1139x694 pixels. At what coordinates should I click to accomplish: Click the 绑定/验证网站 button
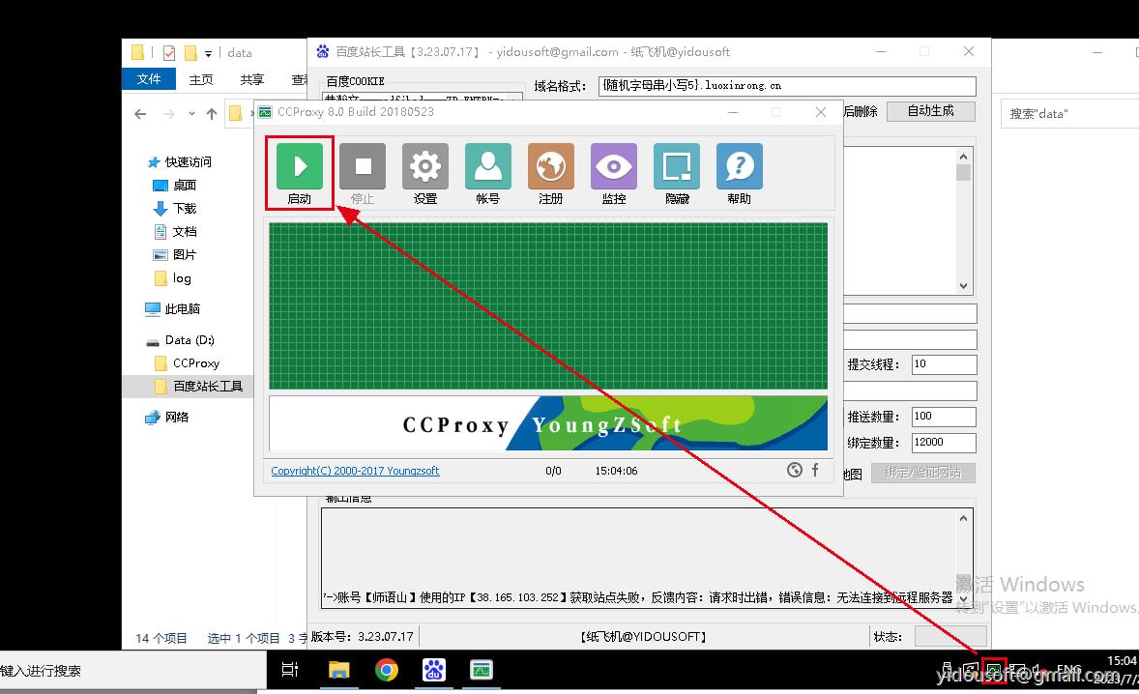point(923,473)
